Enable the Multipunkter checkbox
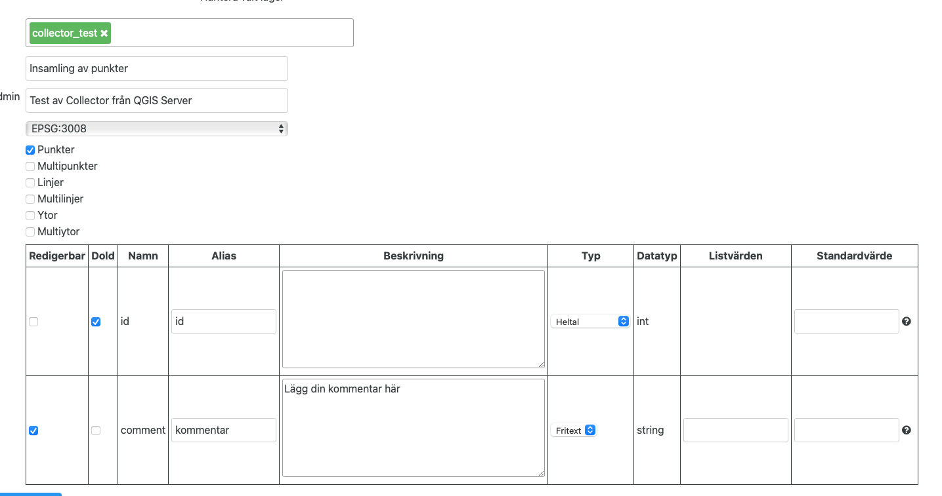 (x=30, y=166)
